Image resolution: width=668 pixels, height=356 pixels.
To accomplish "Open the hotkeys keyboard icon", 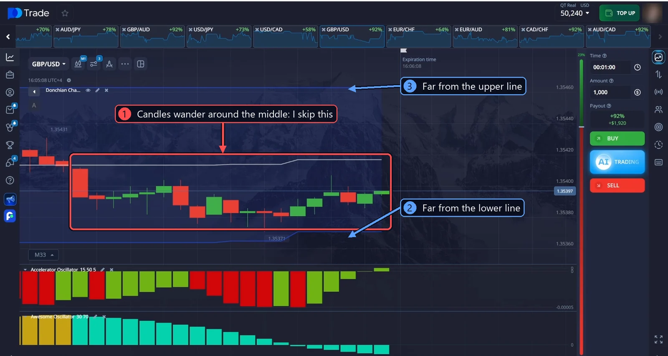I will 658,162.
